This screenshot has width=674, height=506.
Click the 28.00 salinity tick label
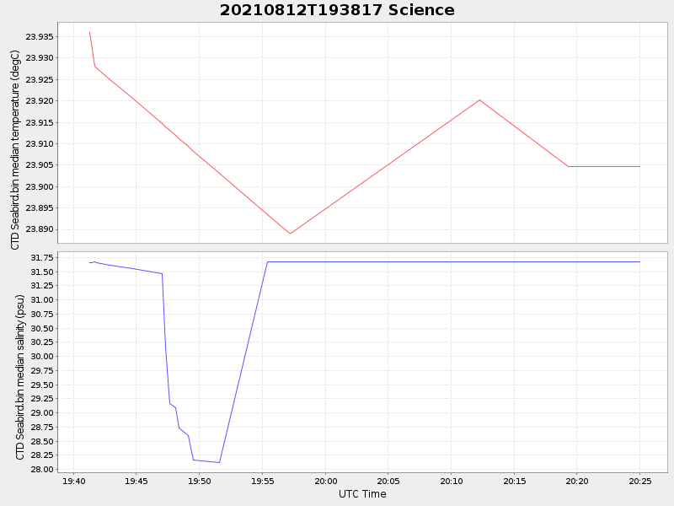pos(42,469)
